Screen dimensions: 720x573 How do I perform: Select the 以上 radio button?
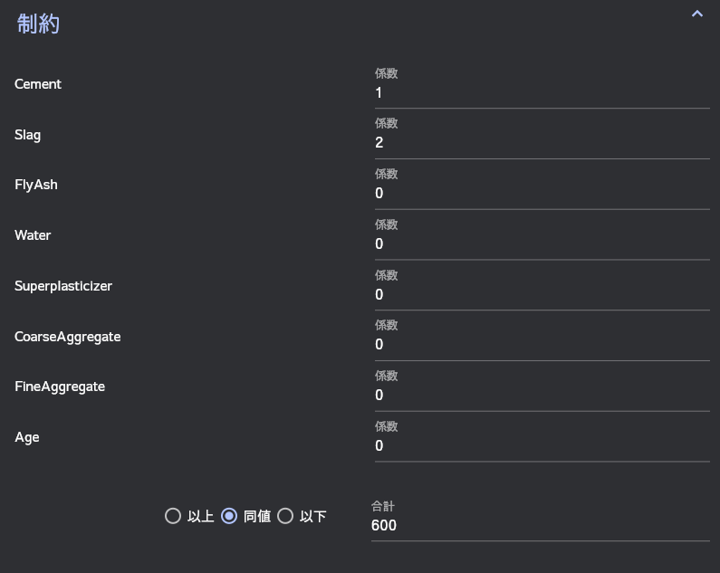pos(173,516)
